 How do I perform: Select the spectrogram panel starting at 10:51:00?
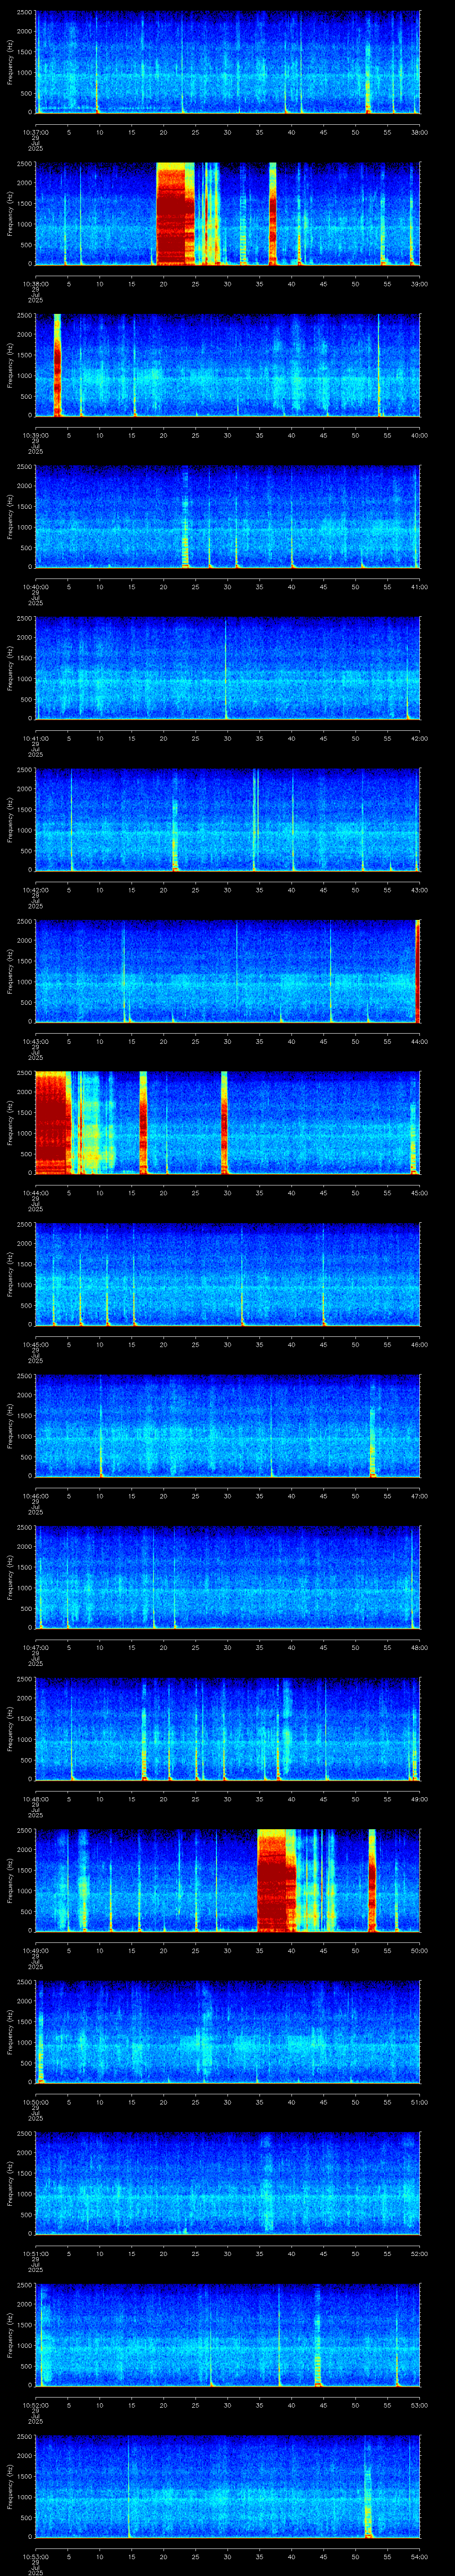(x=227, y=2183)
